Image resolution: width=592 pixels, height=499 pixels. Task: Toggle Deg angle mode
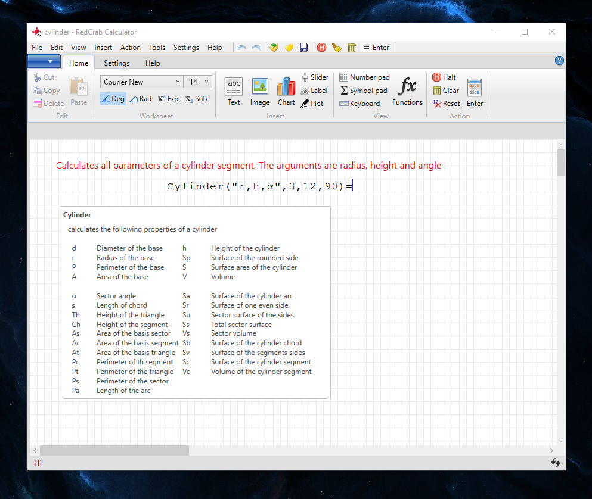tap(113, 99)
